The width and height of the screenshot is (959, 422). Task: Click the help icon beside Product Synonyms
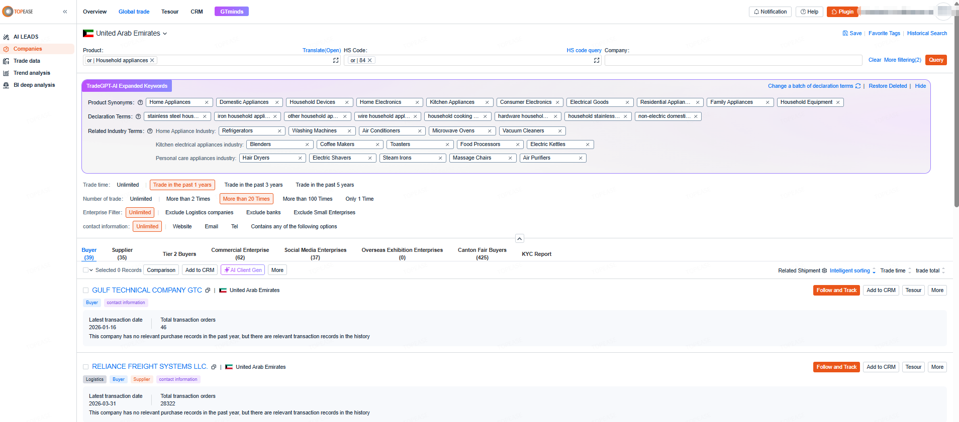tap(140, 102)
